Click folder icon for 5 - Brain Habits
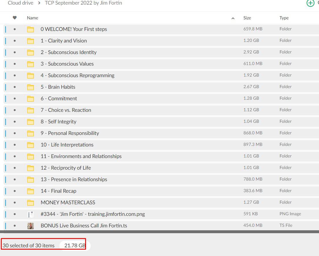 tap(30, 87)
